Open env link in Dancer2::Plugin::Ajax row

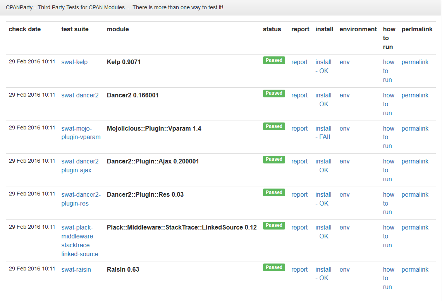coord(344,162)
